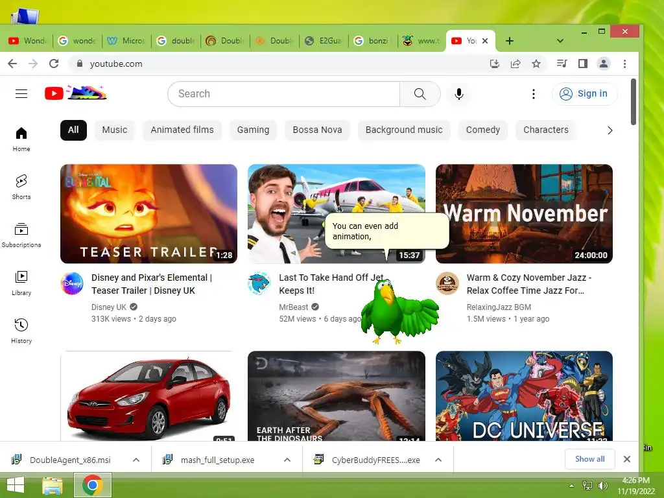Select the Bossa Nova chip

[x=317, y=130]
